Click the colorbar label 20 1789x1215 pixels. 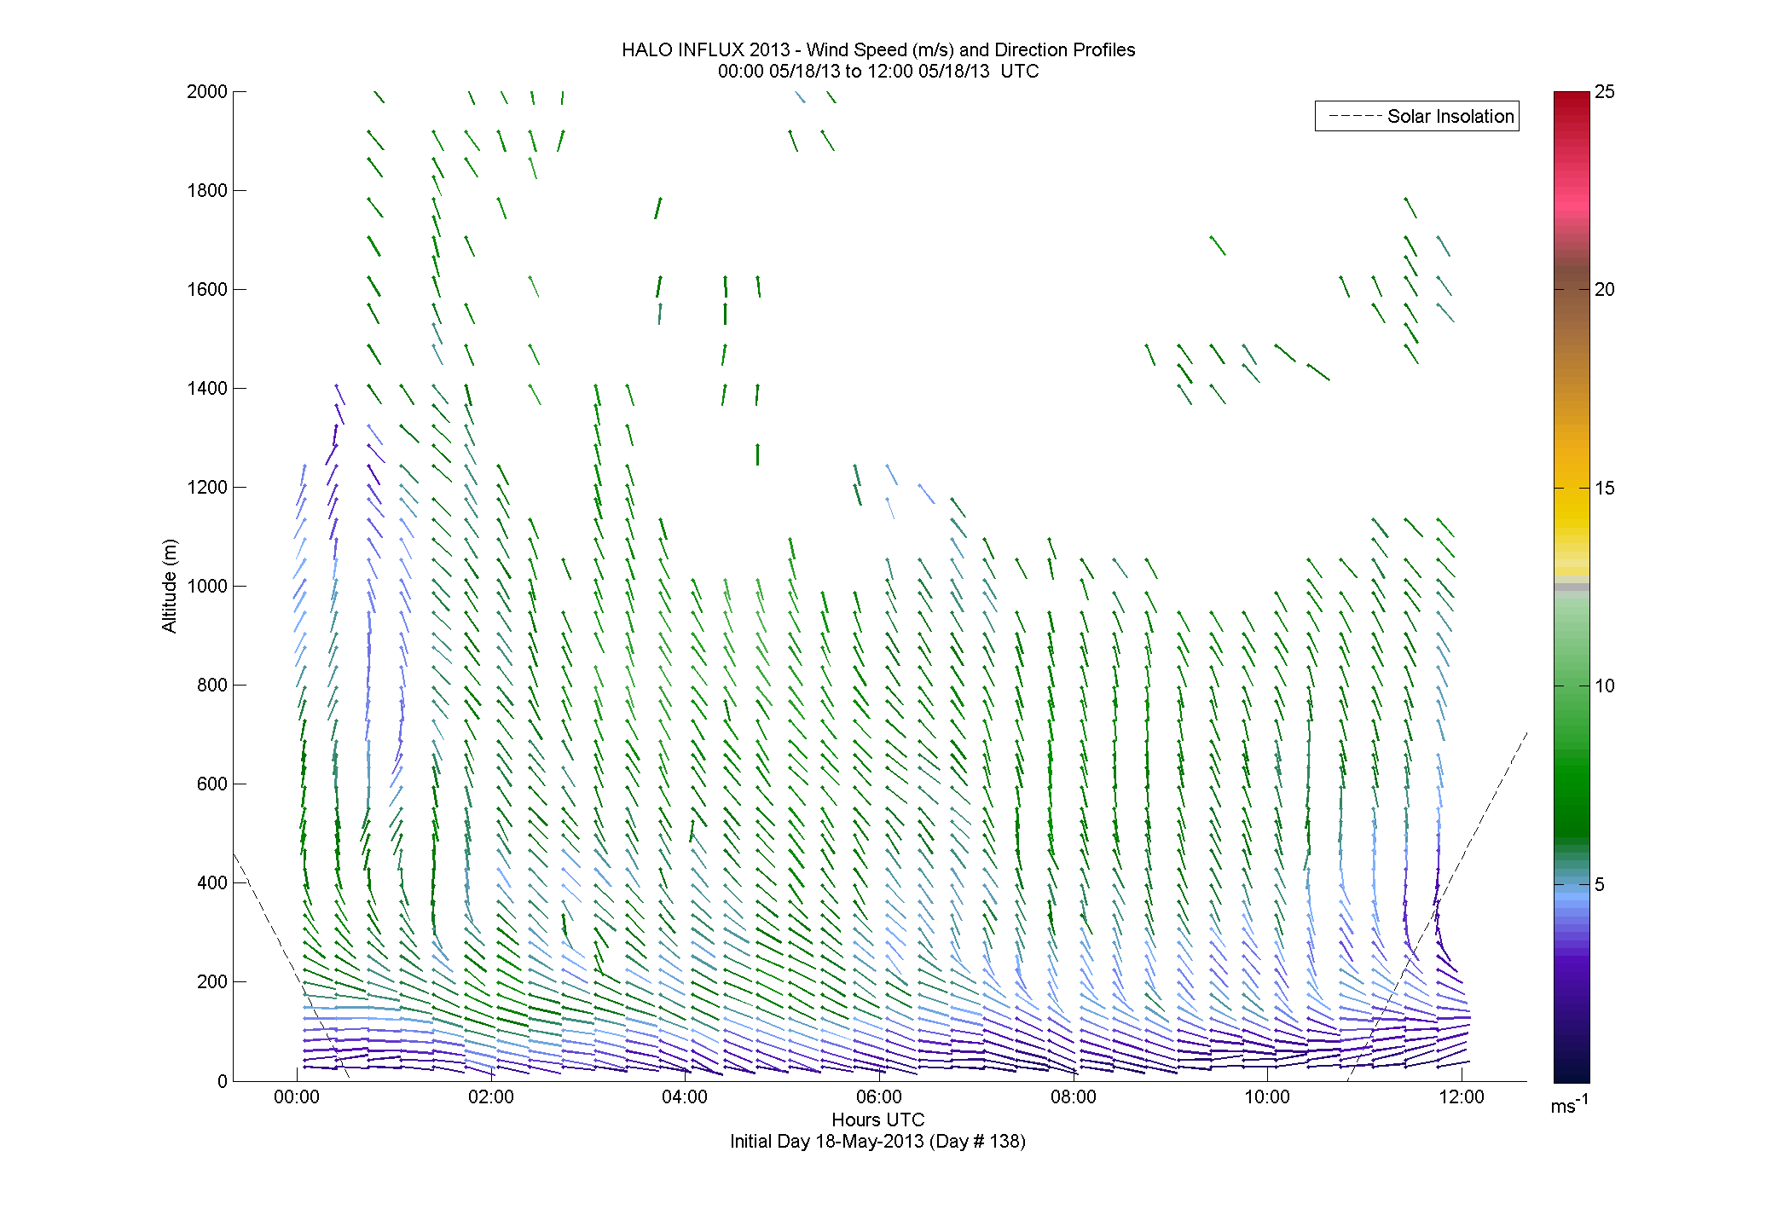point(1605,289)
